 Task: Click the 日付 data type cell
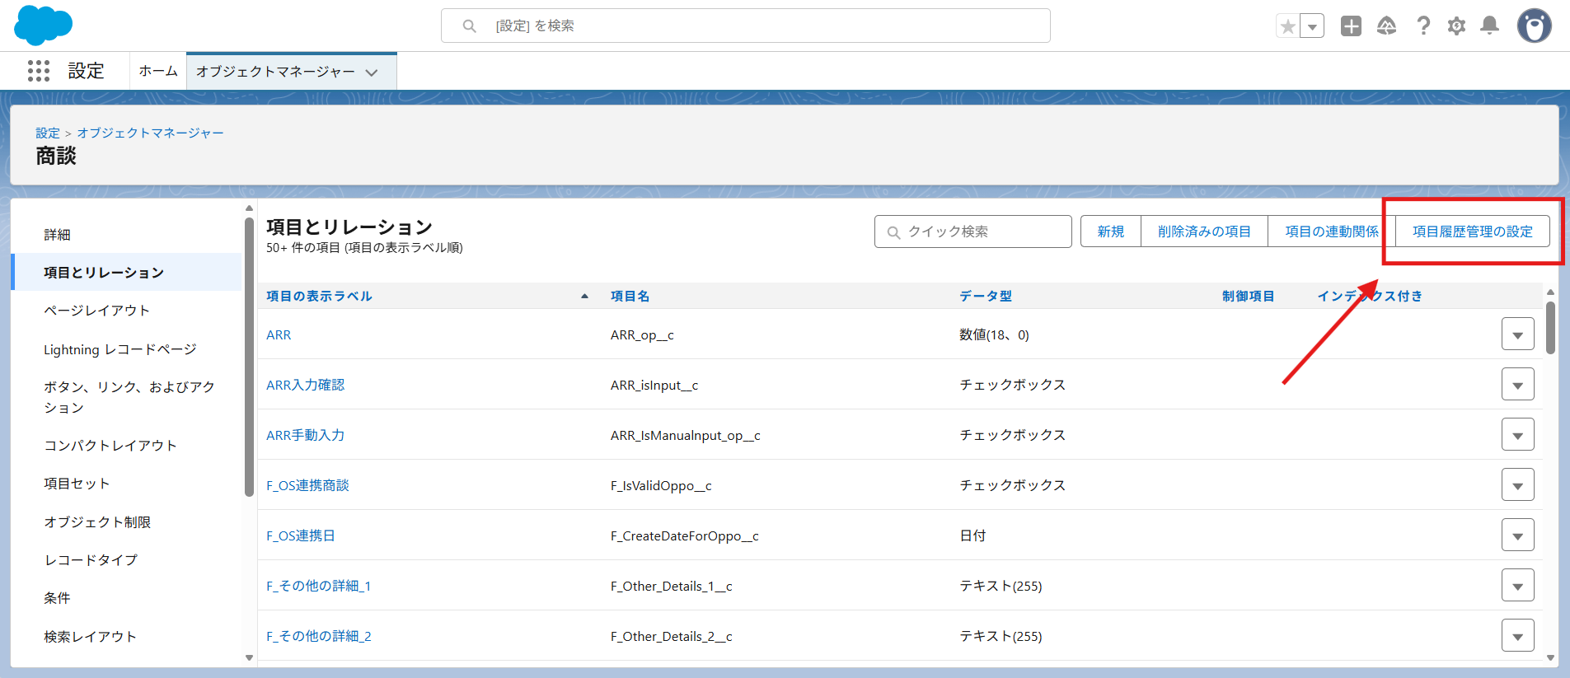click(x=972, y=536)
